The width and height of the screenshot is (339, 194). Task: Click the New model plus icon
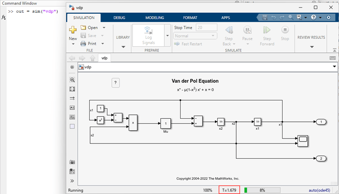point(73,29)
